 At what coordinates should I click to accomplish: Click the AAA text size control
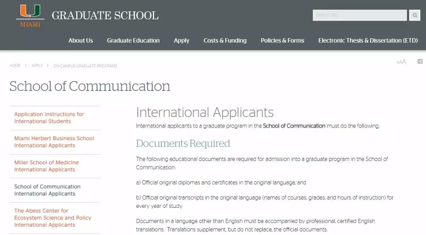click(401, 62)
